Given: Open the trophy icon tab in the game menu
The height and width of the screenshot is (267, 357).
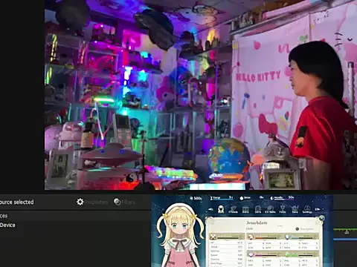Looking at the screenshot, I should coord(283,210).
